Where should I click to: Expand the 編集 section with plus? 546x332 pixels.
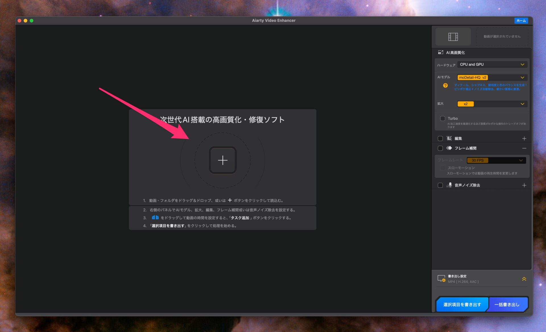(524, 139)
